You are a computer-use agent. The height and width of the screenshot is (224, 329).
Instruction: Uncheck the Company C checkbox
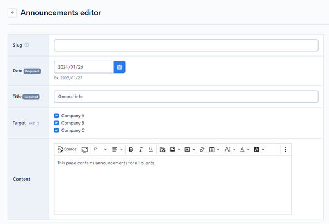(56, 130)
